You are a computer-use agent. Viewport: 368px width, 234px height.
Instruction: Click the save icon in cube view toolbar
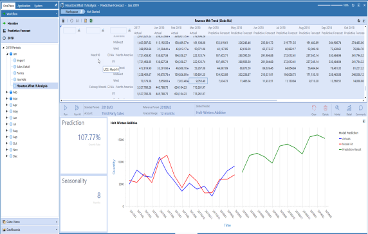(77, 21)
